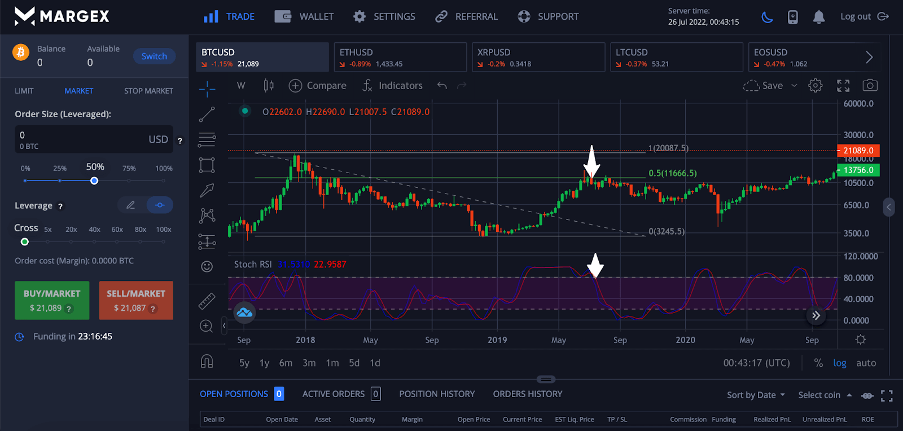Expand the Select coin dropdown
The height and width of the screenshot is (431, 903).
click(x=825, y=395)
